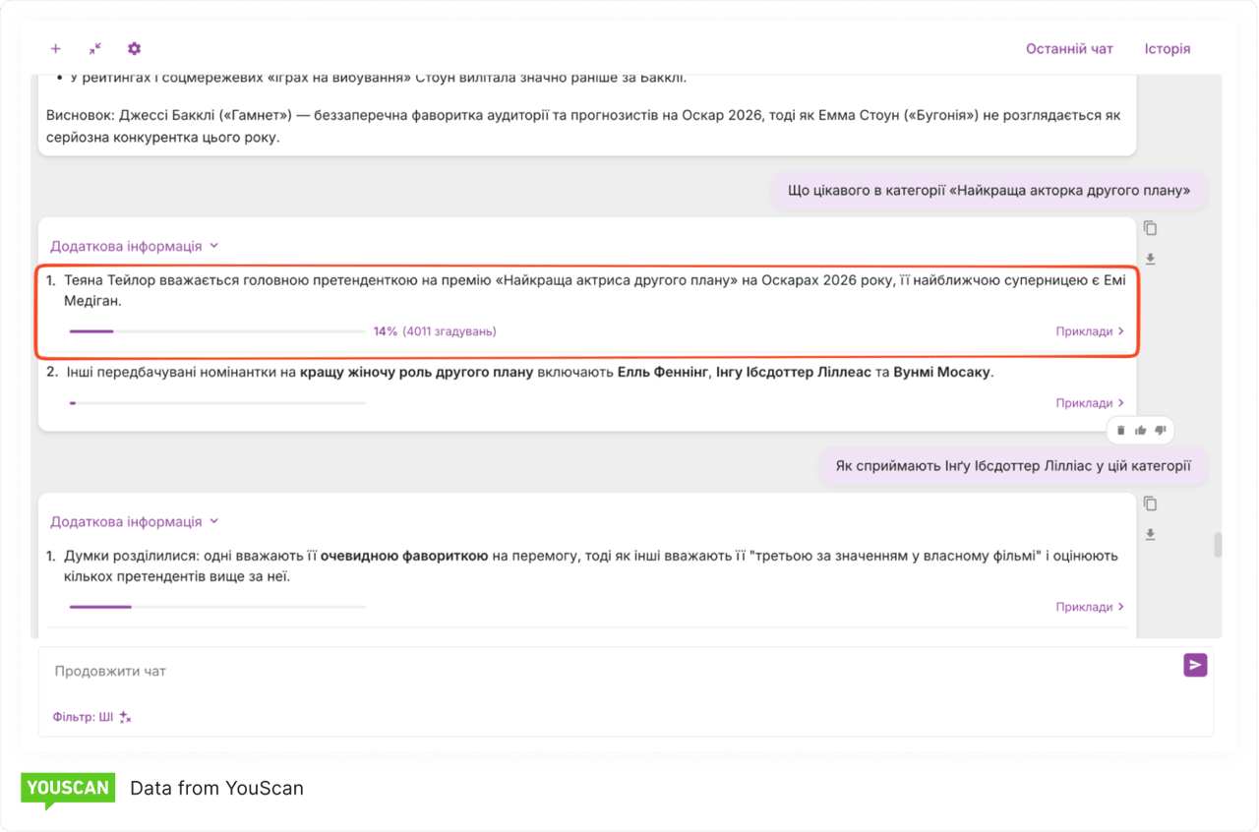
Task: Open the "Історія" tab
Action: point(1167,49)
